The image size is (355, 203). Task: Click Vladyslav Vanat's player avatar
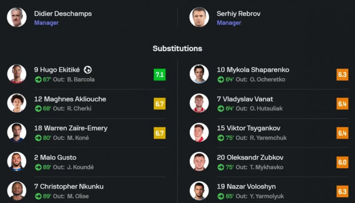[x=199, y=103]
